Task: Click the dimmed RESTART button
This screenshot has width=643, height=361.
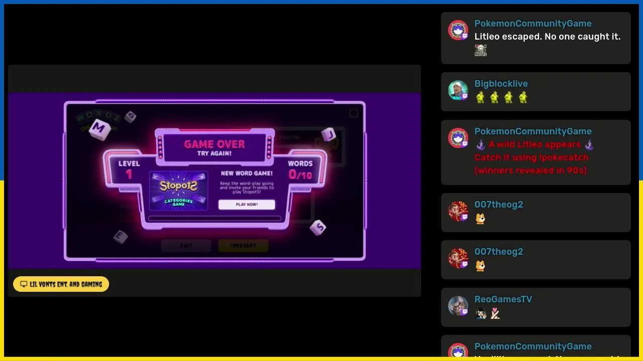Action: tap(243, 246)
